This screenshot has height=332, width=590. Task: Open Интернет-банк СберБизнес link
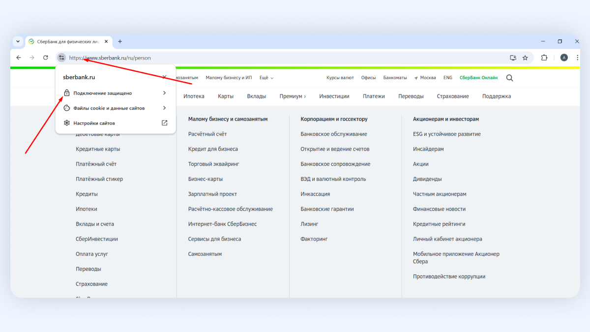pyautogui.click(x=222, y=224)
